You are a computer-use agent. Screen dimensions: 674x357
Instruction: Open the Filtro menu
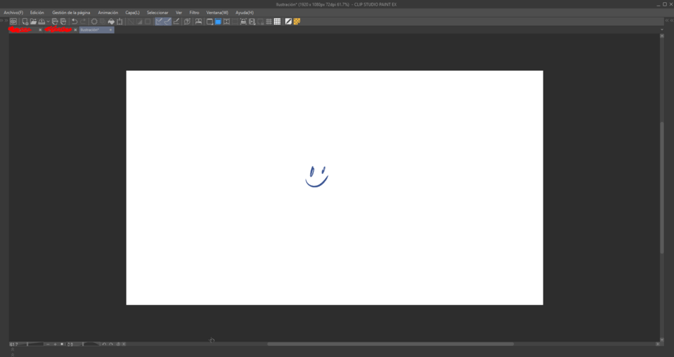tap(194, 13)
